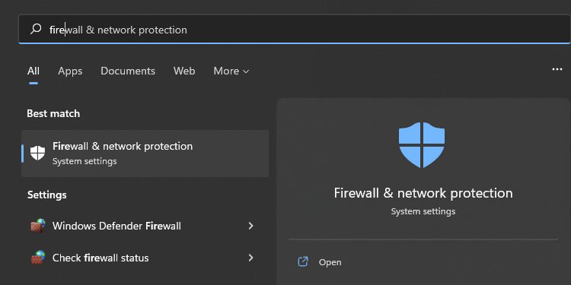Viewport: 571px width, 285px height.
Task: Select the All results tab
Action: click(33, 71)
